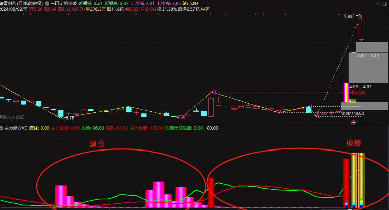Click the high price 高5.84 in header
Image resolution: width=389 pixels, height=210 pixels.
point(50,9)
